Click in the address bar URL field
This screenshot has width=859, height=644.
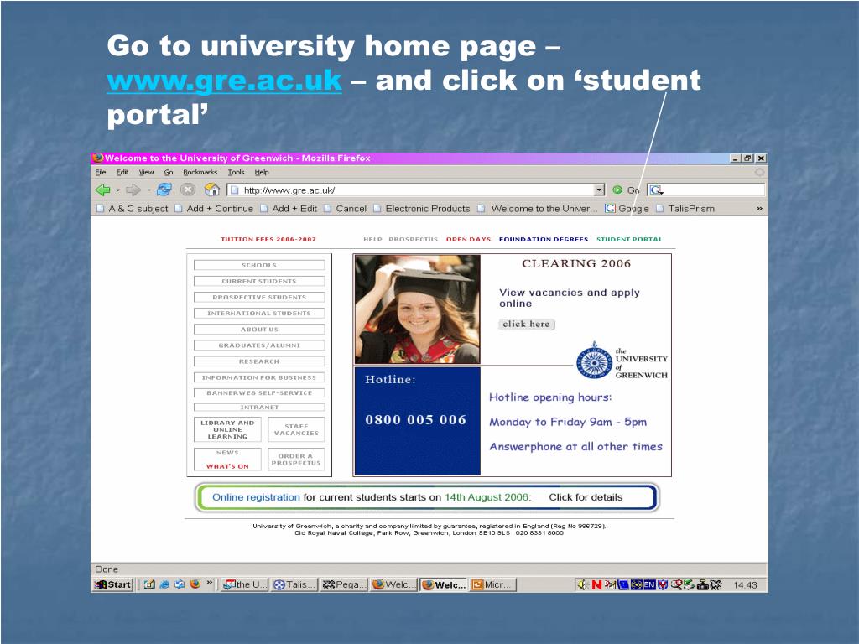[x=416, y=190]
